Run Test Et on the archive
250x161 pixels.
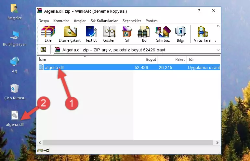91,34
